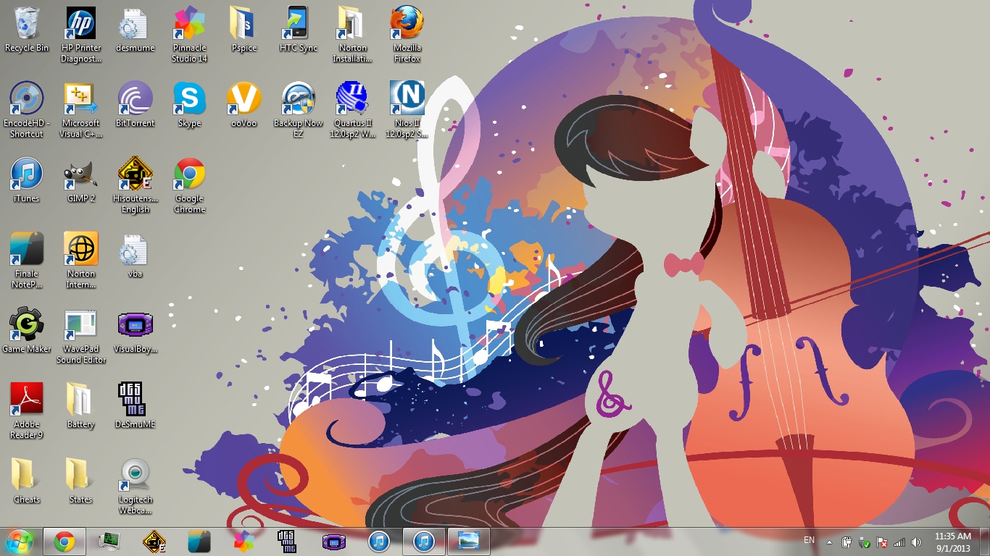Launch the Norton Internet Security desktop shortcut
990x556 pixels.
81,261
